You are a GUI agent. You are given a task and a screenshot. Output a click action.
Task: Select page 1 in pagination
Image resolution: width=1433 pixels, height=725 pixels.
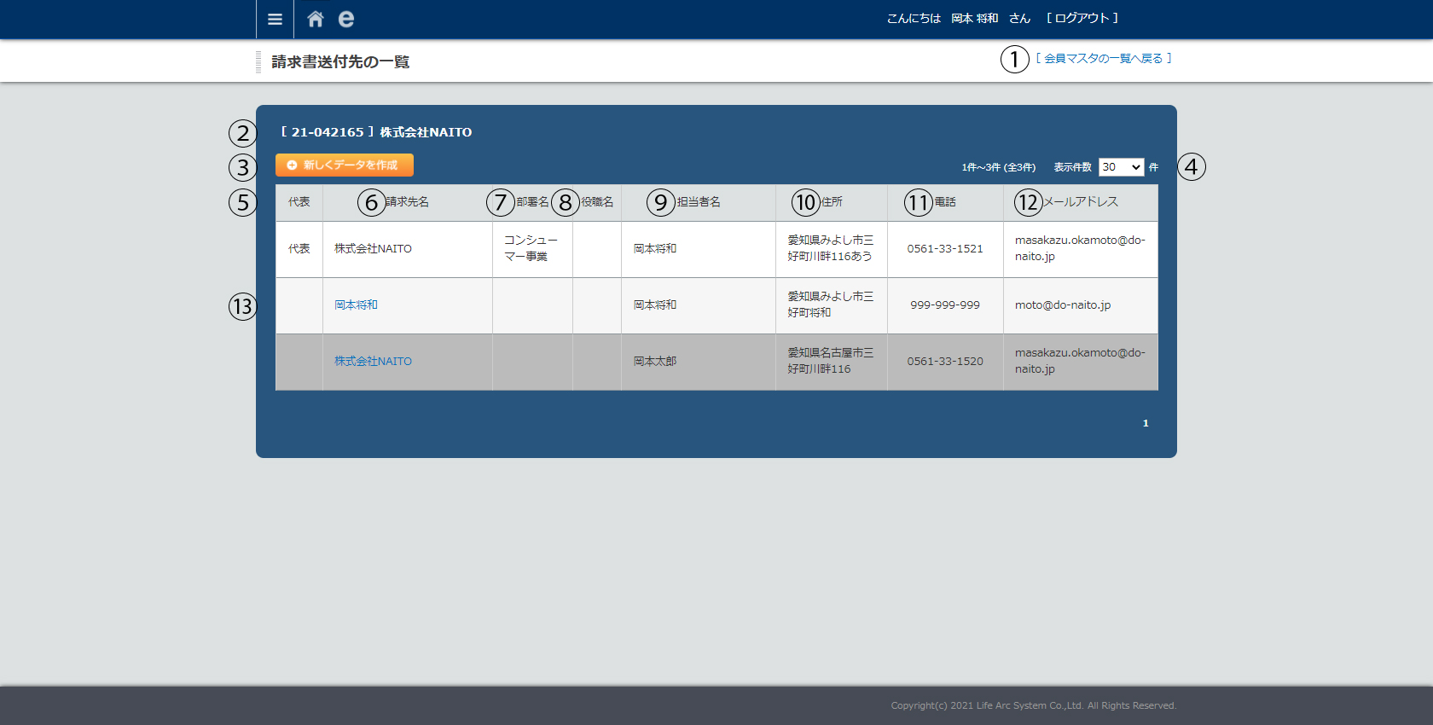click(x=1146, y=423)
